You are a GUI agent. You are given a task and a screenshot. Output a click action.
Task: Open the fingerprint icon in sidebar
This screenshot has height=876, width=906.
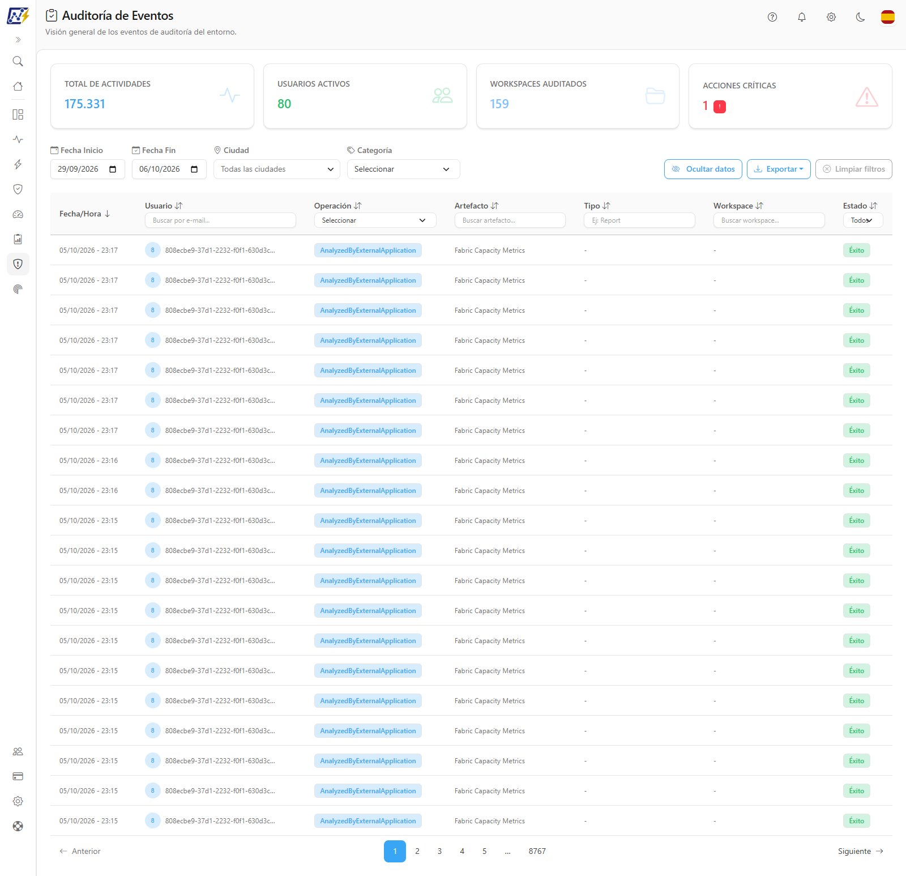tap(18, 289)
